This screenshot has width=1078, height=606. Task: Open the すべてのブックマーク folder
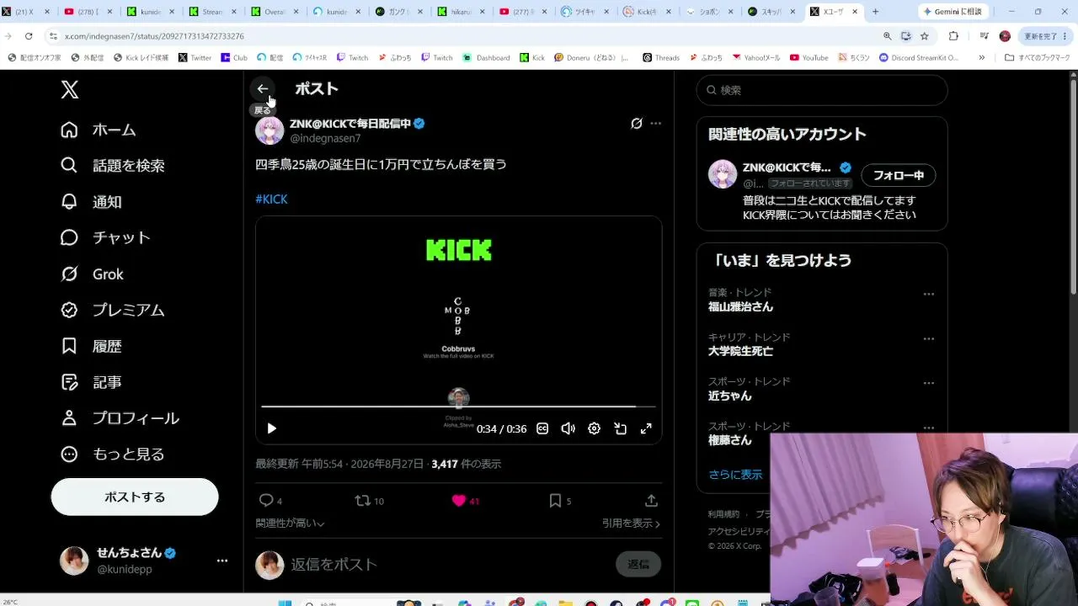[x=1037, y=58]
